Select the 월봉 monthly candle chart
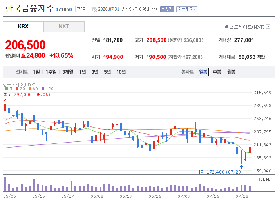 [x=232, y=72]
